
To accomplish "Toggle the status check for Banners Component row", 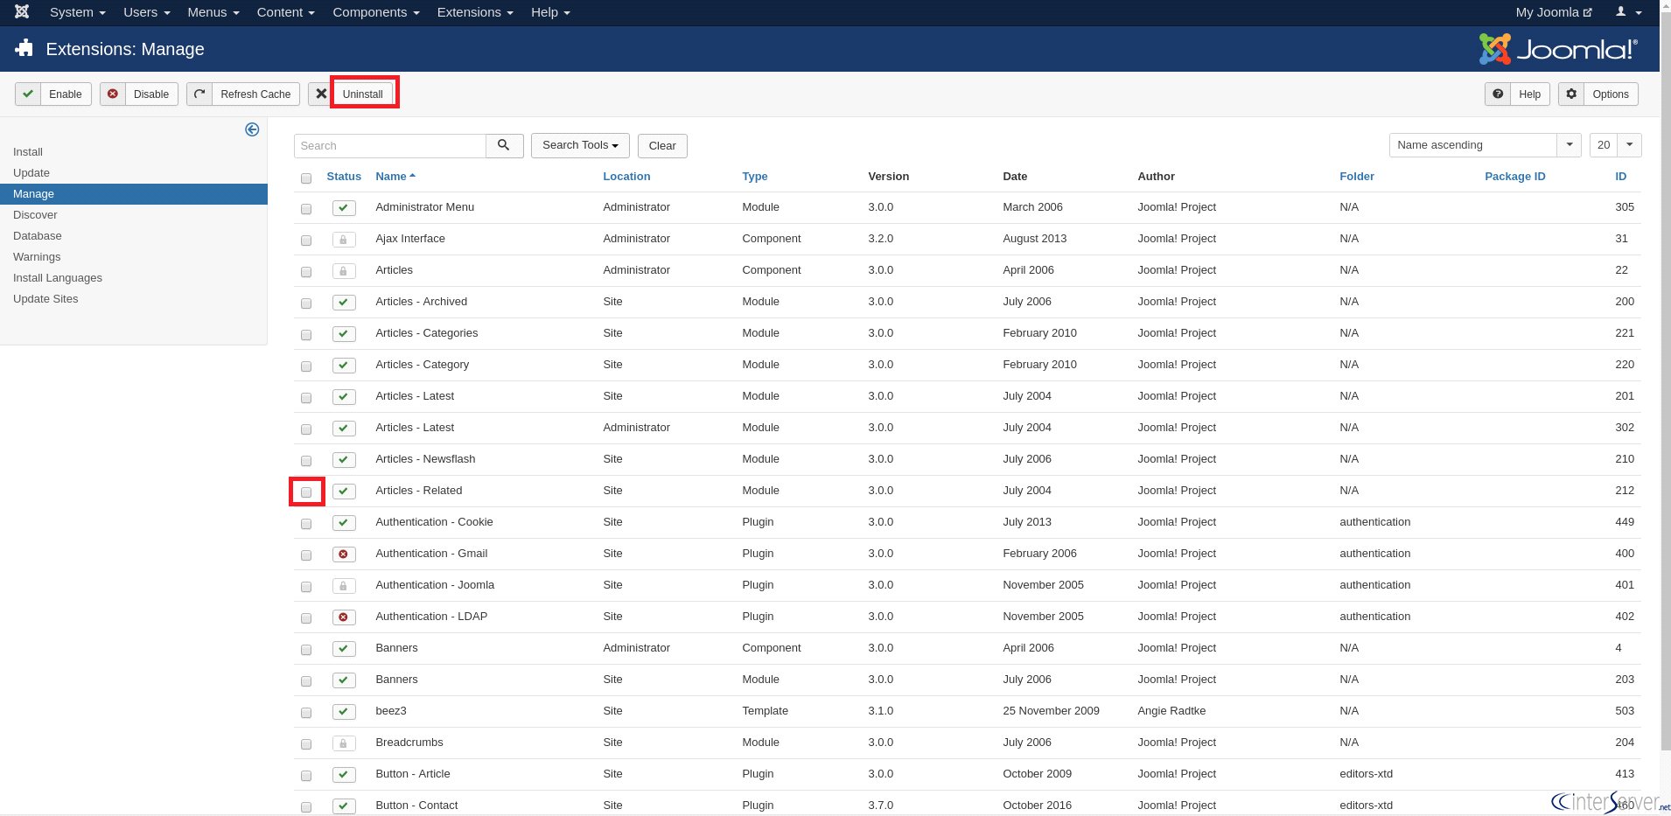I will pos(344,649).
